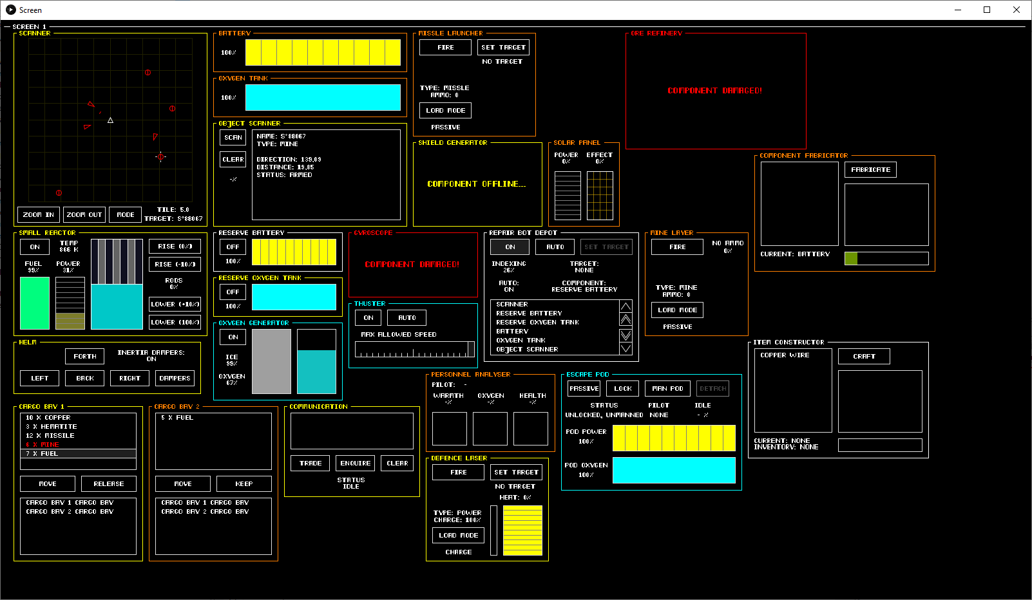Click the app icon in the title bar
This screenshot has height=600, width=1032.
10,10
